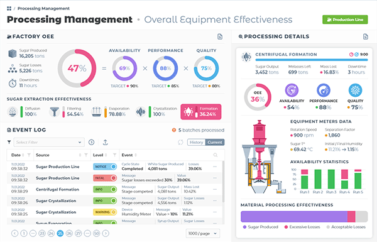
Task: Click the search icon in event table header
Action: click(215, 155)
